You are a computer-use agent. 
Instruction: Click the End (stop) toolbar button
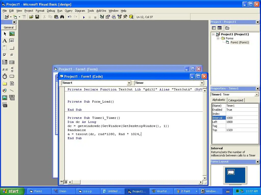click(95, 17)
